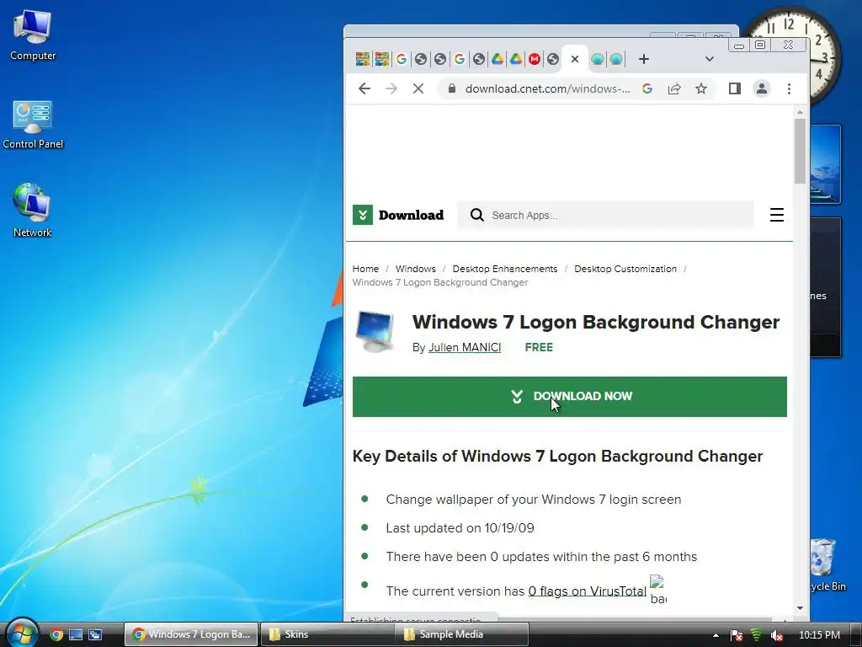862x647 pixels.
Task: Show hidden system tray icons
Action: 716,635
